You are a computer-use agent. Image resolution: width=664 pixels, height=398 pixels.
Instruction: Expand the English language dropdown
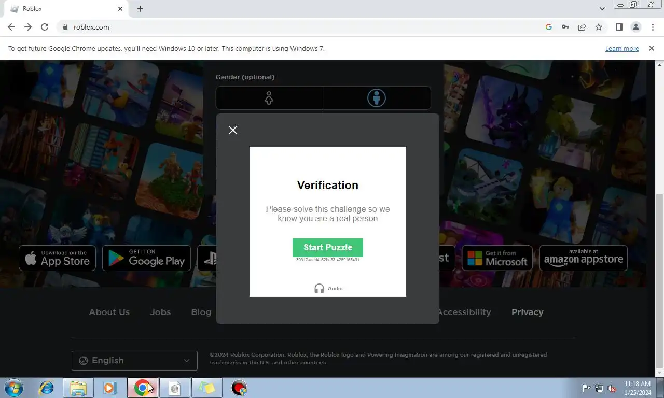pyautogui.click(x=134, y=361)
